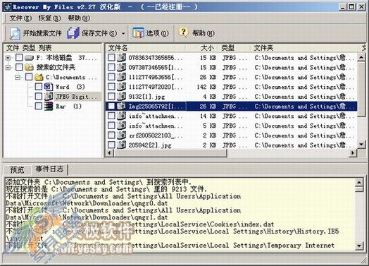This screenshot has height=266, width=369.
Task: Click the 搜索的文件夹 folder icon
Action: tap(30, 68)
